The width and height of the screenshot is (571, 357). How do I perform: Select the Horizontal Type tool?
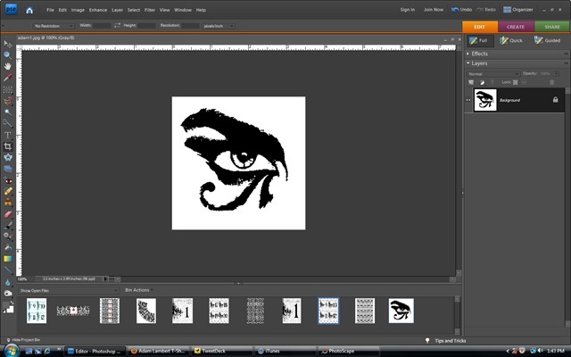tap(7, 134)
